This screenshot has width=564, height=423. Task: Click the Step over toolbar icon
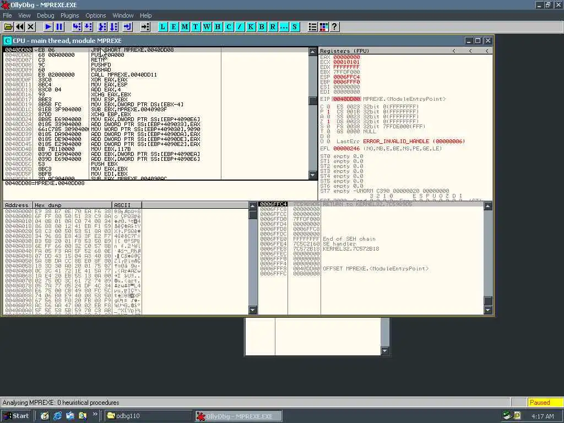point(88,26)
